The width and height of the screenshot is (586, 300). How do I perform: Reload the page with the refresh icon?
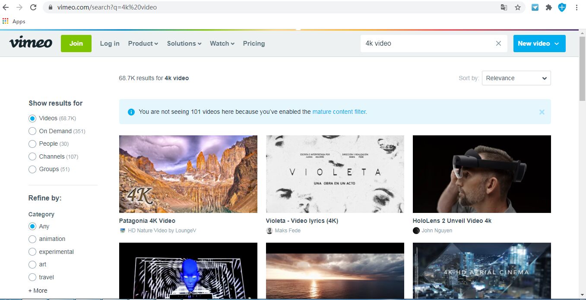[x=33, y=7]
